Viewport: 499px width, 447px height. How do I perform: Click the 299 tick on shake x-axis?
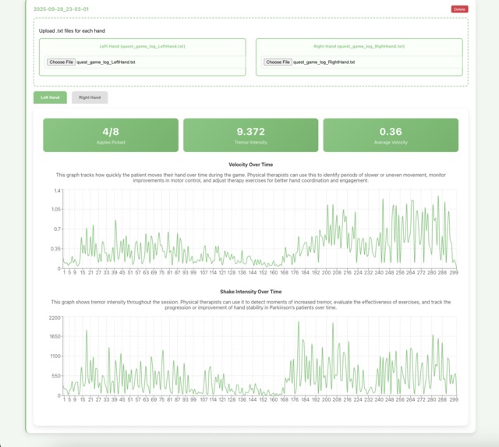pos(454,399)
